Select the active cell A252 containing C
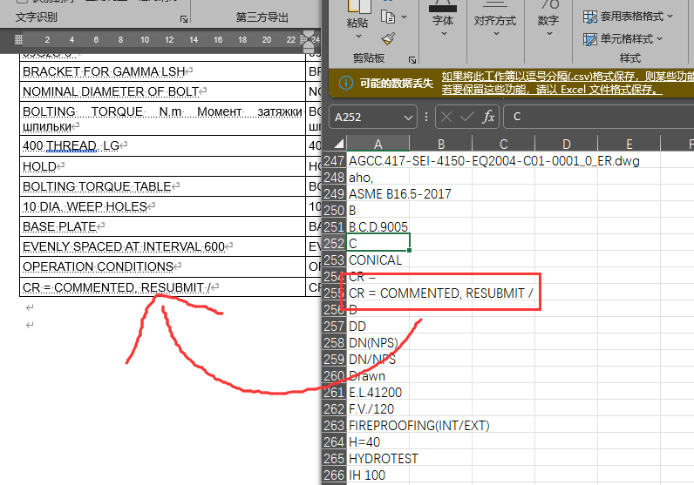The height and width of the screenshot is (485, 694). (378, 244)
